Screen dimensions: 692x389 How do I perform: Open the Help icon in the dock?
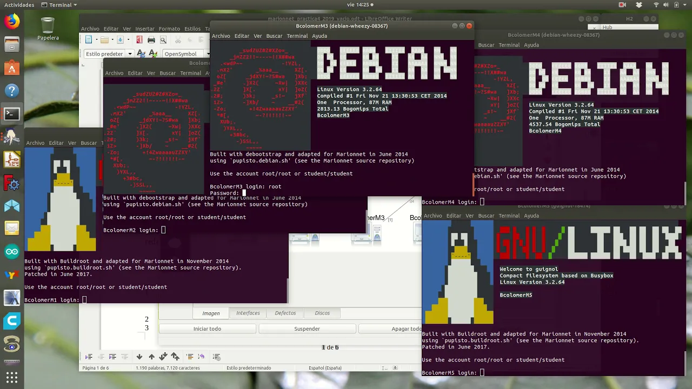point(12,91)
